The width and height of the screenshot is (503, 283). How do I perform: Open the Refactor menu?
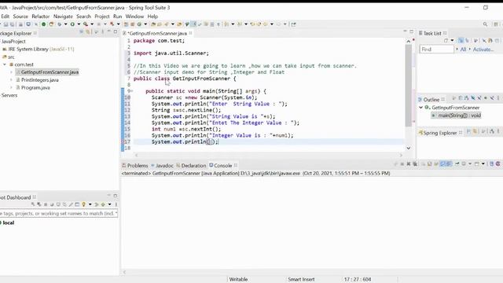tap(41, 17)
